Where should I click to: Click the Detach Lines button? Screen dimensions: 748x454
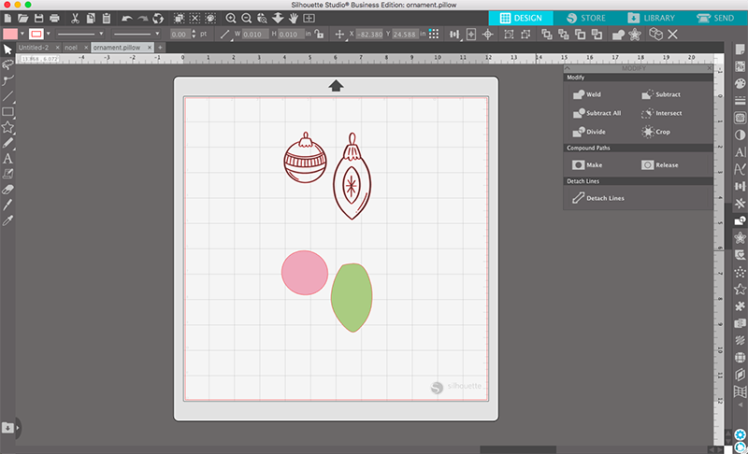pyautogui.click(x=598, y=198)
